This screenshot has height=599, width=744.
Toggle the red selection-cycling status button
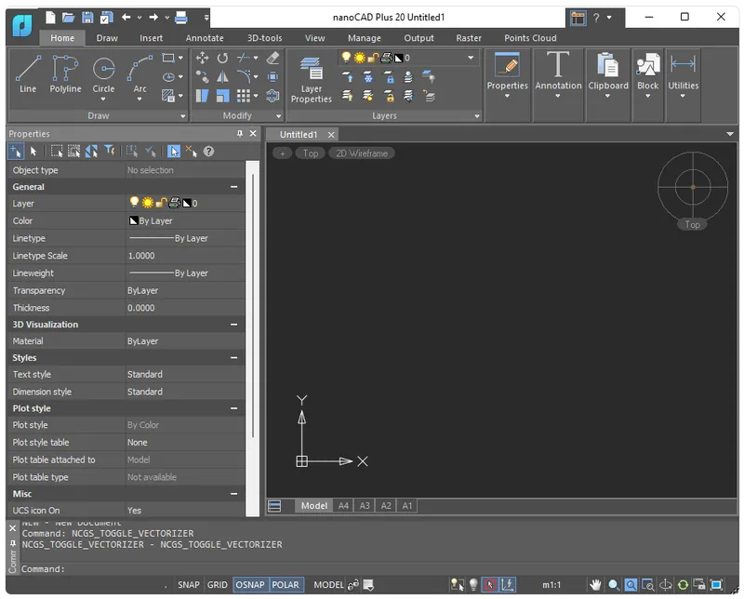[x=490, y=585]
